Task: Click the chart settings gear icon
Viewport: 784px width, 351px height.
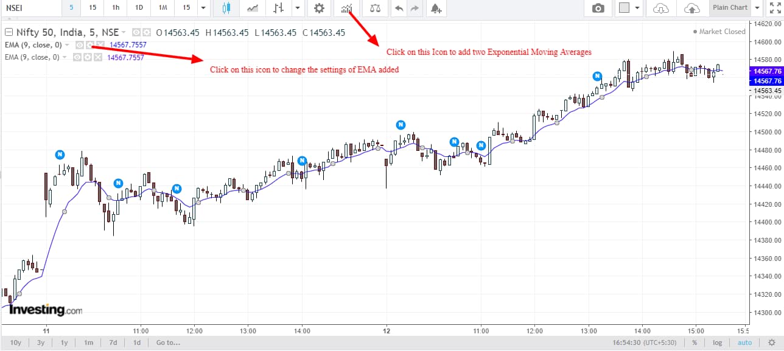Action: click(x=318, y=8)
